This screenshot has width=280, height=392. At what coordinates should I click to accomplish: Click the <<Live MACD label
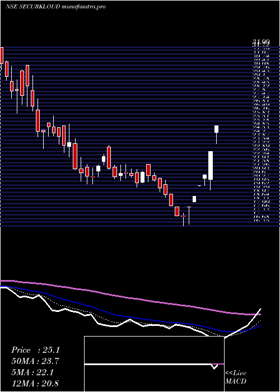(236, 377)
